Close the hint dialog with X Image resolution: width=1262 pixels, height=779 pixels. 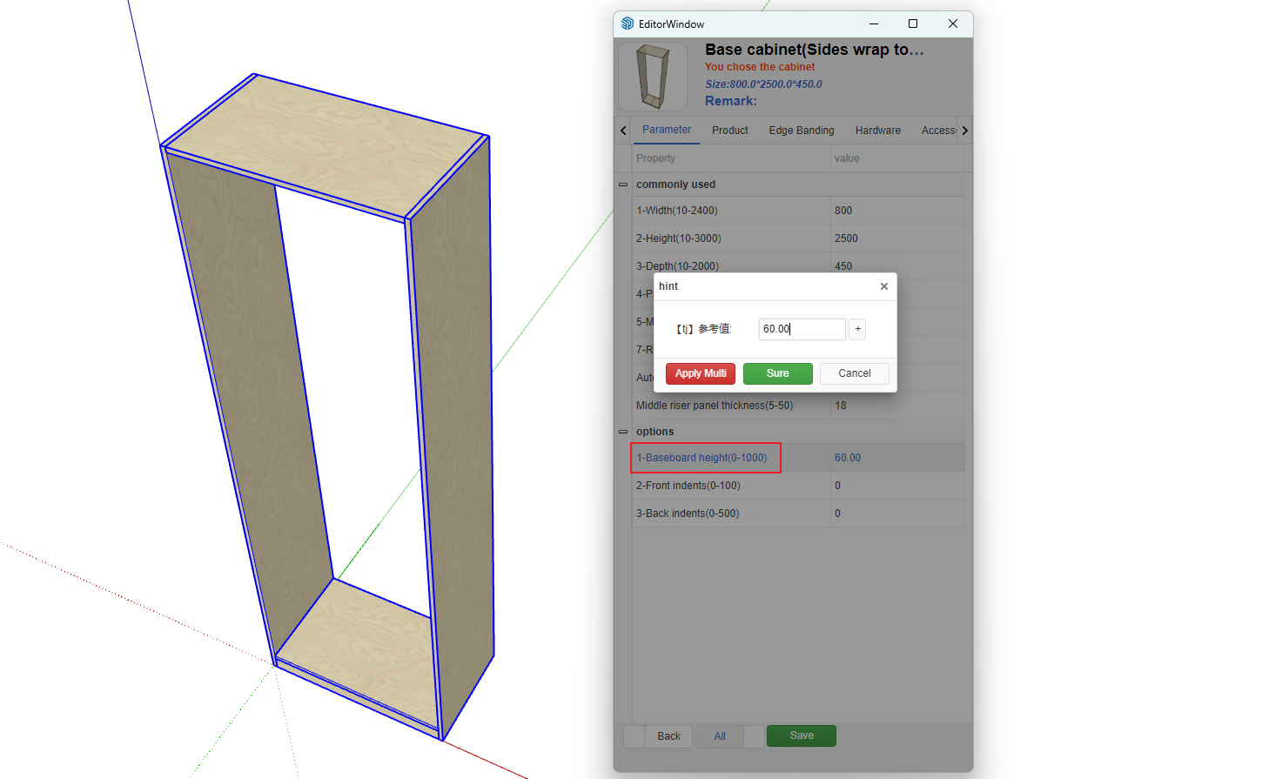[883, 286]
